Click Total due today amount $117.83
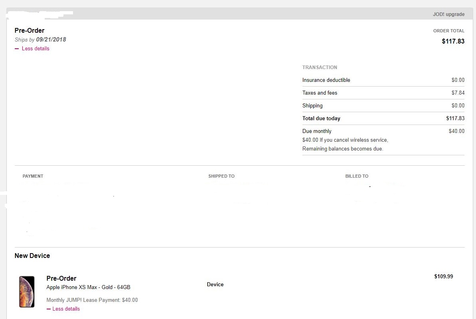476x319 pixels. pyautogui.click(x=455, y=118)
